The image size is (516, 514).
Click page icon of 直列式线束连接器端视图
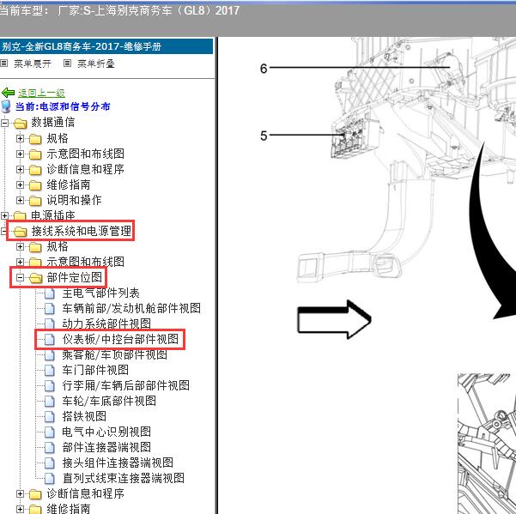click(x=50, y=479)
